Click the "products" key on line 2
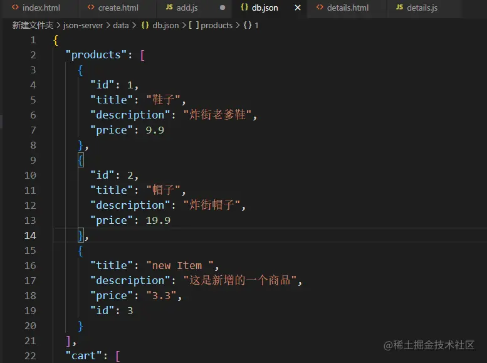The image size is (487, 363). pos(96,55)
